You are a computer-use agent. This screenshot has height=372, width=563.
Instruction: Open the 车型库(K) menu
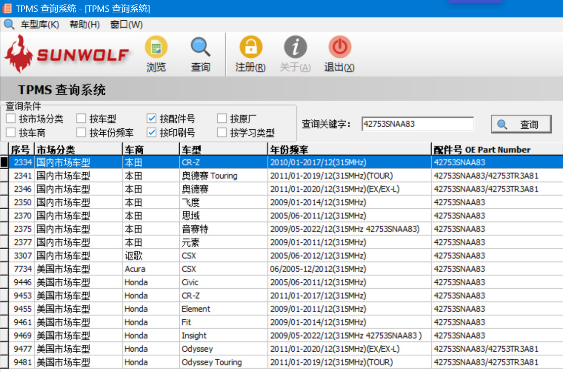40,24
